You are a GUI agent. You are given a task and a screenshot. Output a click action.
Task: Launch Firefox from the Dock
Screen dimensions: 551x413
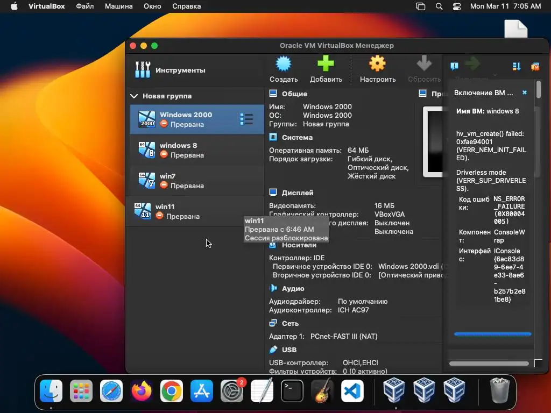coord(142,391)
